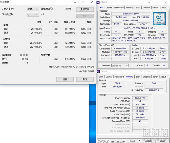Click the 說明 help button

pos(65,79)
